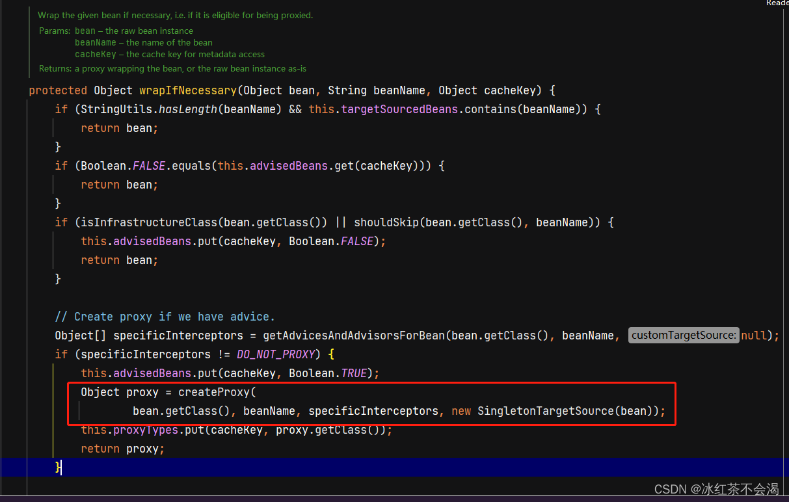This screenshot has width=789, height=502.
Task: Click the DO_NOT_PROXY constant
Action: 276,354
